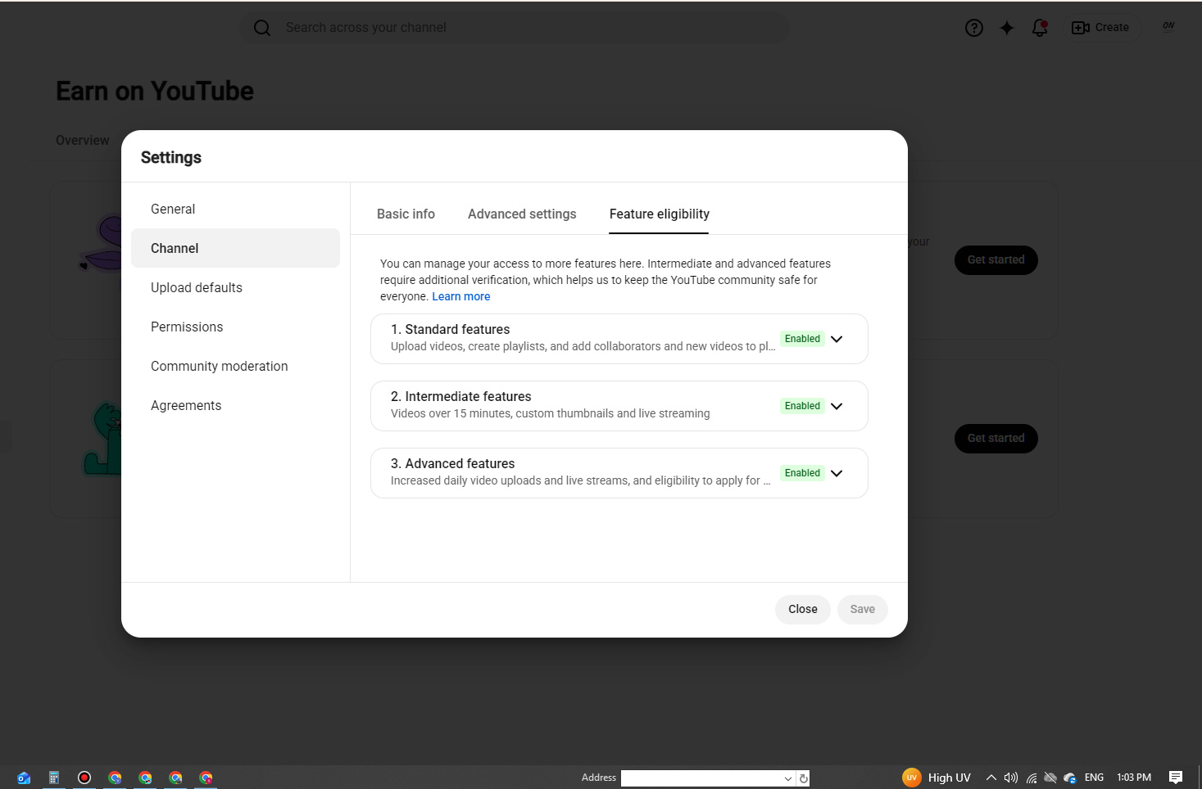This screenshot has width=1202, height=789.
Task: Click the Enabled badge for Intermediate features
Action: click(x=802, y=406)
